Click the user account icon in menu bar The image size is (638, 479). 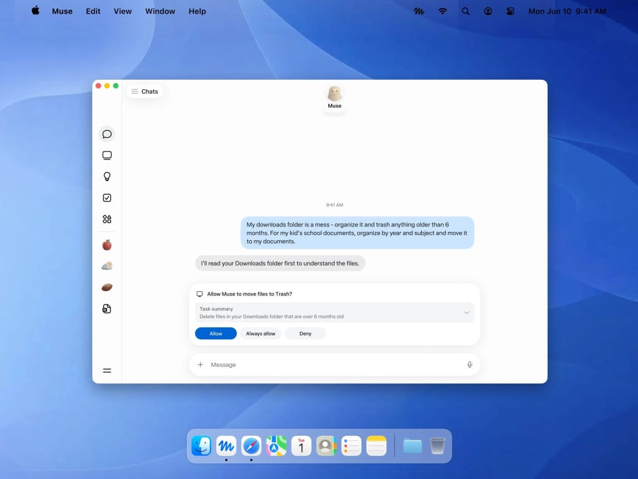[x=488, y=11]
